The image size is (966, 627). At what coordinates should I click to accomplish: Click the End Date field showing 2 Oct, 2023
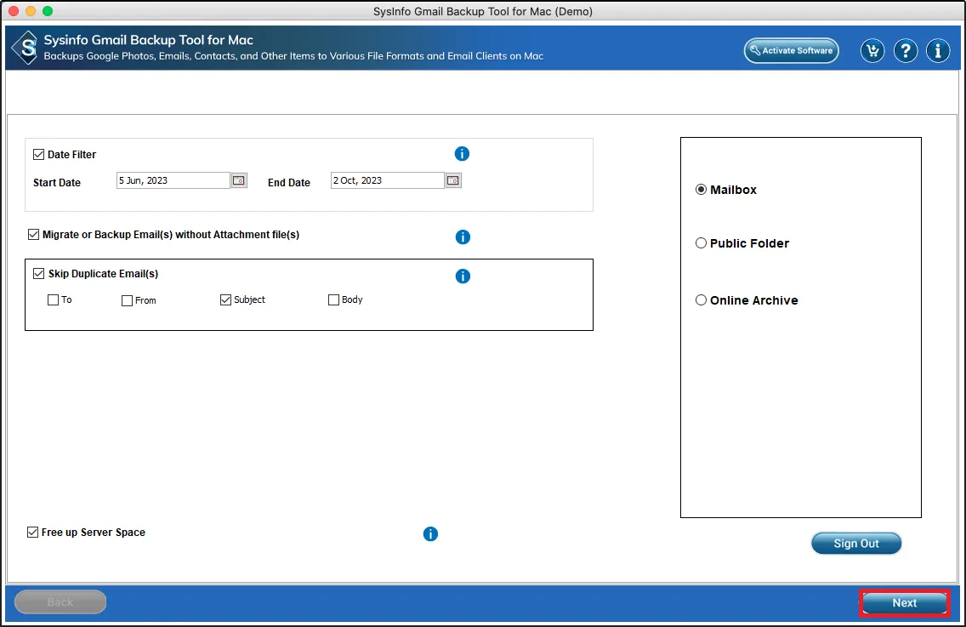[x=387, y=180]
